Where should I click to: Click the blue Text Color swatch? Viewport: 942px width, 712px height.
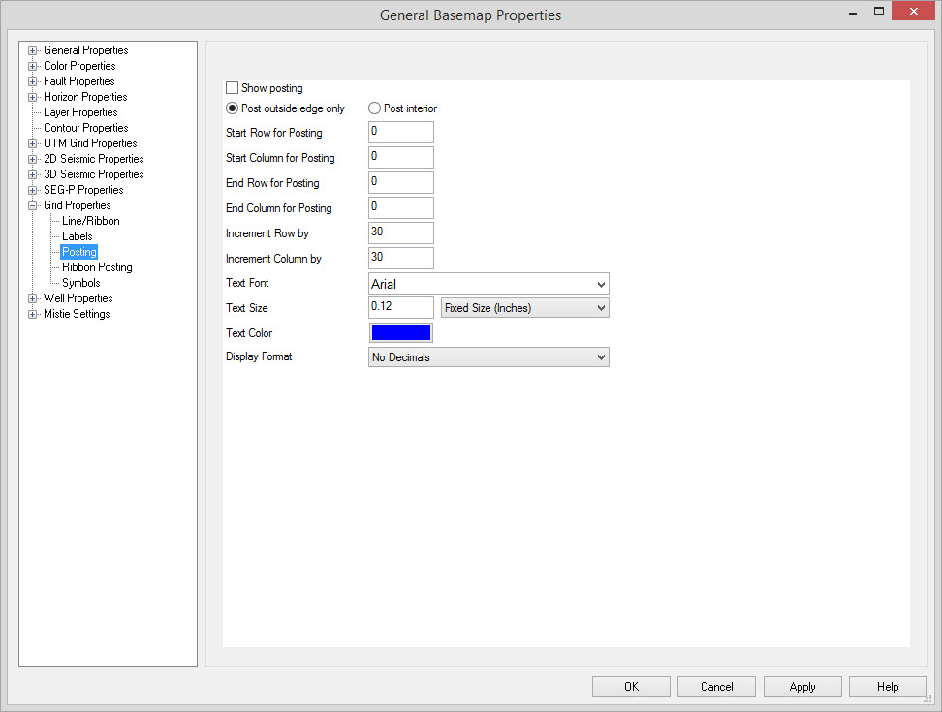[400, 333]
